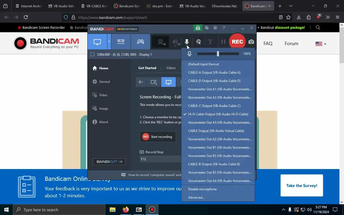Click the 1280x800 Display 1 area text
The height and width of the screenshot is (215, 344).
pos(124,55)
